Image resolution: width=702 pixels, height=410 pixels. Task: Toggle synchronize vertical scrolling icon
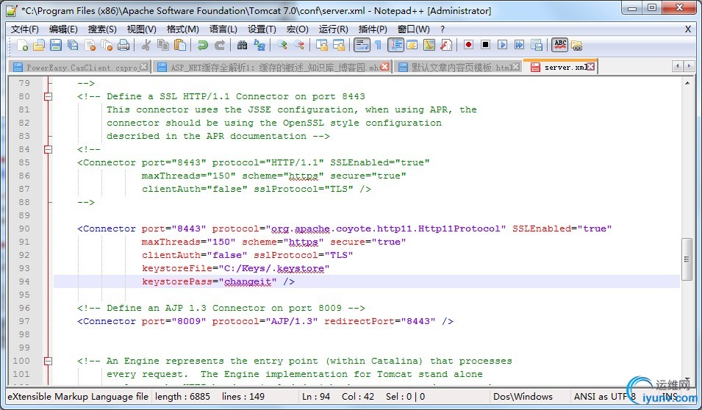321,45
